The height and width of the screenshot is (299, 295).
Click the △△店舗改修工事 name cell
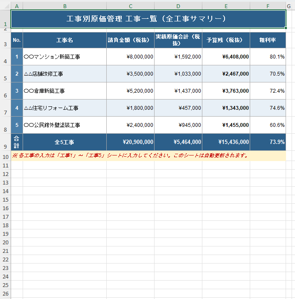[x=64, y=74]
